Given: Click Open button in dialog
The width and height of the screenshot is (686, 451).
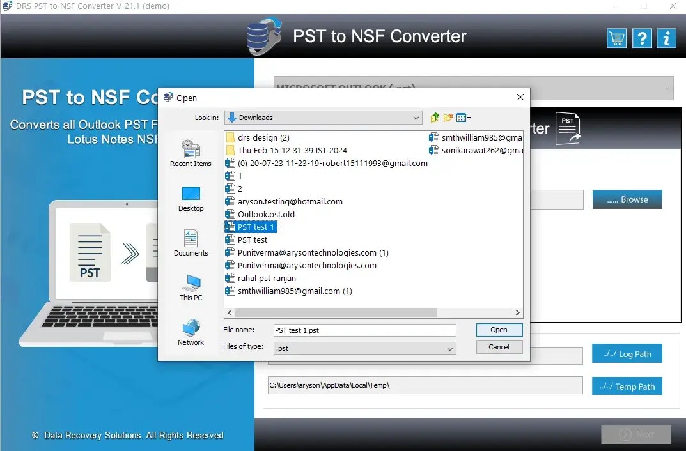Looking at the screenshot, I should pyautogui.click(x=499, y=330).
